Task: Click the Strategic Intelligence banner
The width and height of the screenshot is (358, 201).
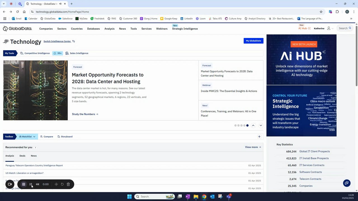Action: (x=301, y=111)
